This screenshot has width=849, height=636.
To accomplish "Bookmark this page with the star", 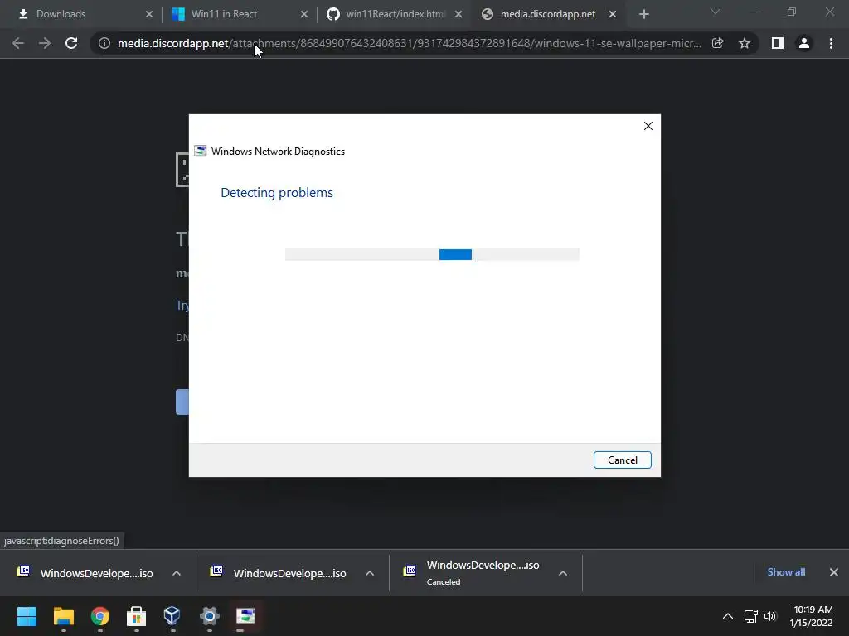I will [745, 43].
